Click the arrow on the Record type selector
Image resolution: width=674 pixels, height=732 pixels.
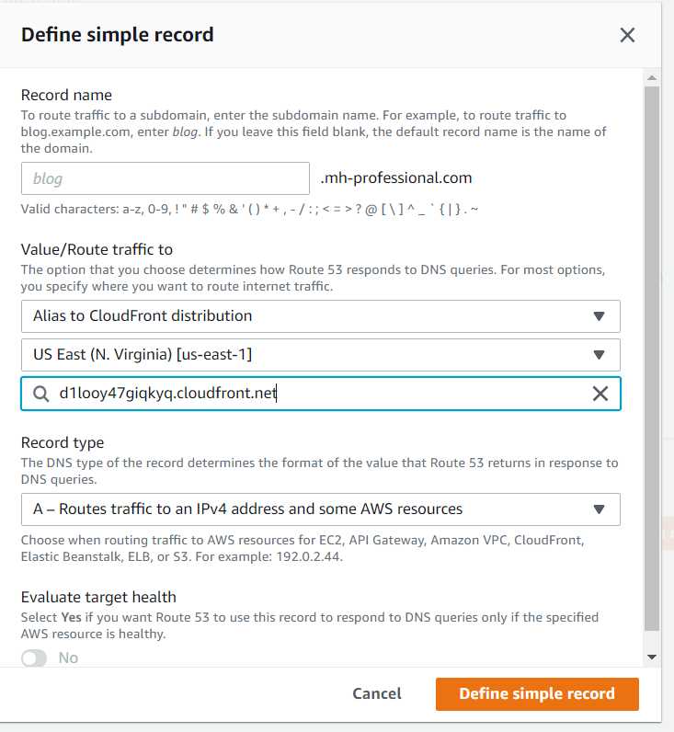point(599,509)
